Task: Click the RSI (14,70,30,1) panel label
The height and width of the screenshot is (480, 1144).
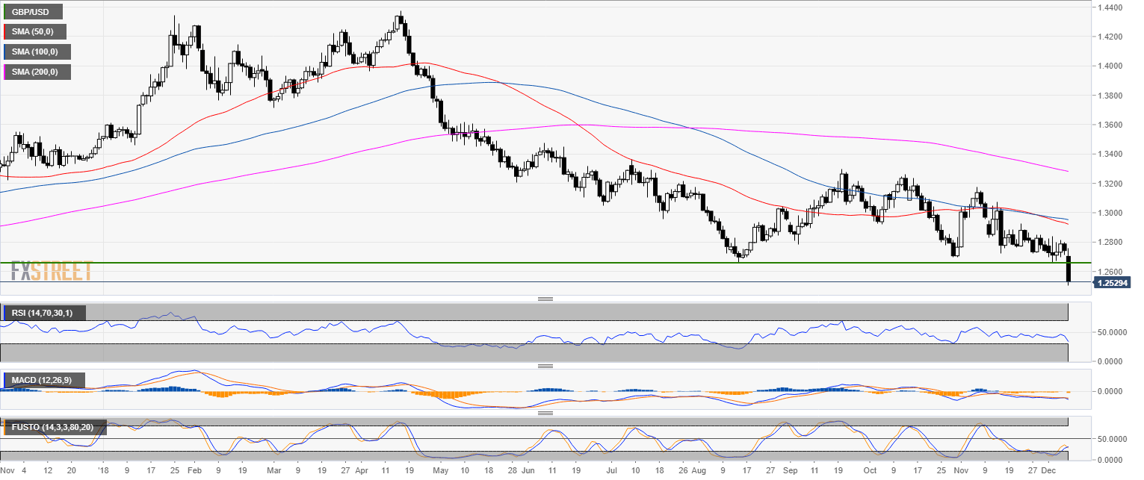Action: (44, 312)
